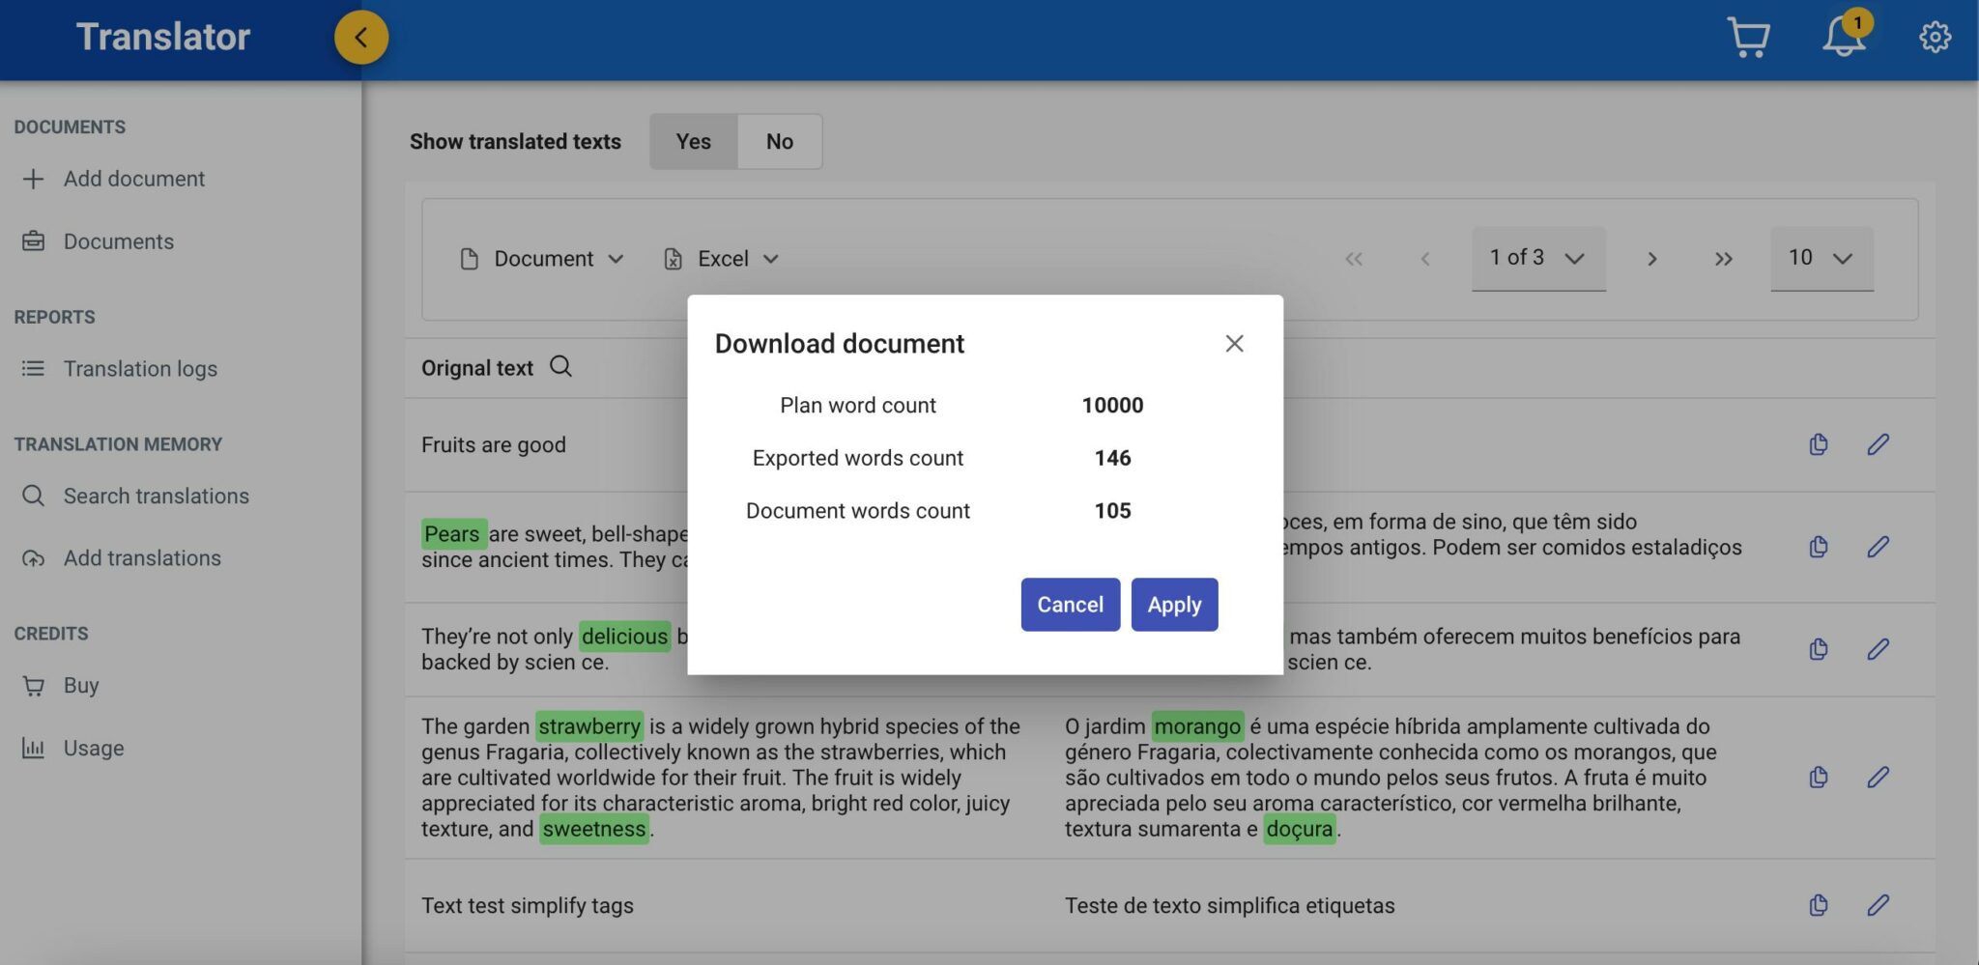This screenshot has width=1979, height=965.
Task: Edit the strawberry paragraph translation
Action: [x=1878, y=778]
